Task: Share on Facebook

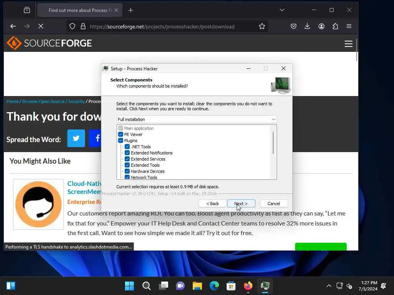Action: [x=95, y=138]
